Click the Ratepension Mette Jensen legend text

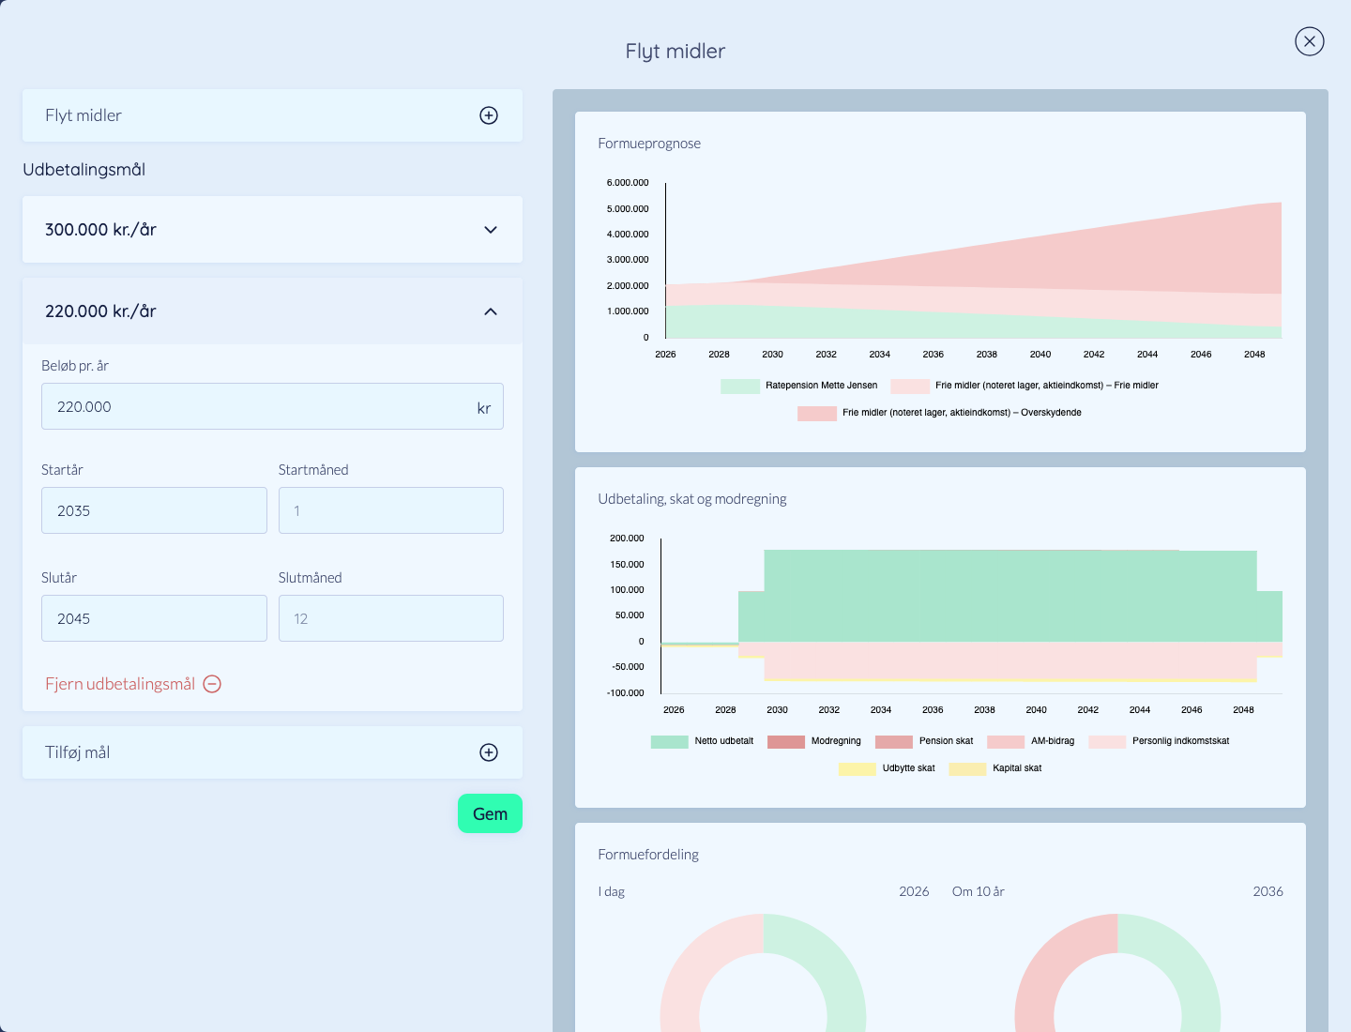(822, 386)
